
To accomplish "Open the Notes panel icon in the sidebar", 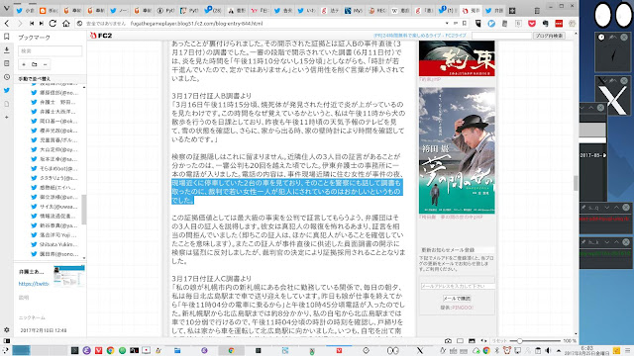I will point(7,63).
